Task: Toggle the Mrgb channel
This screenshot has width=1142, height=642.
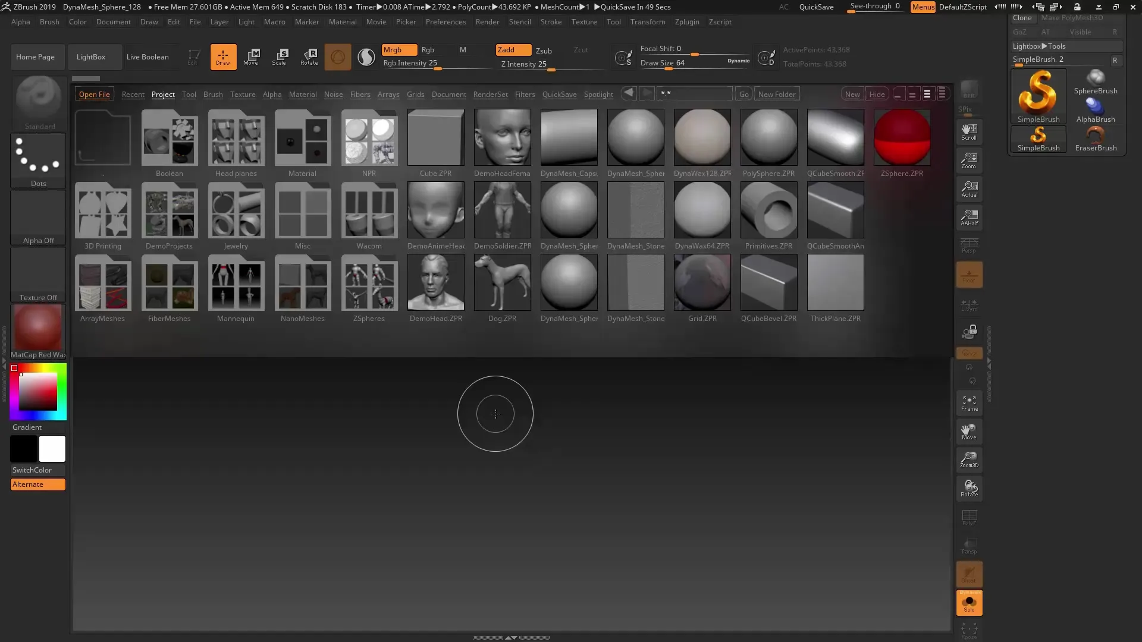Action: pyautogui.click(x=399, y=50)
